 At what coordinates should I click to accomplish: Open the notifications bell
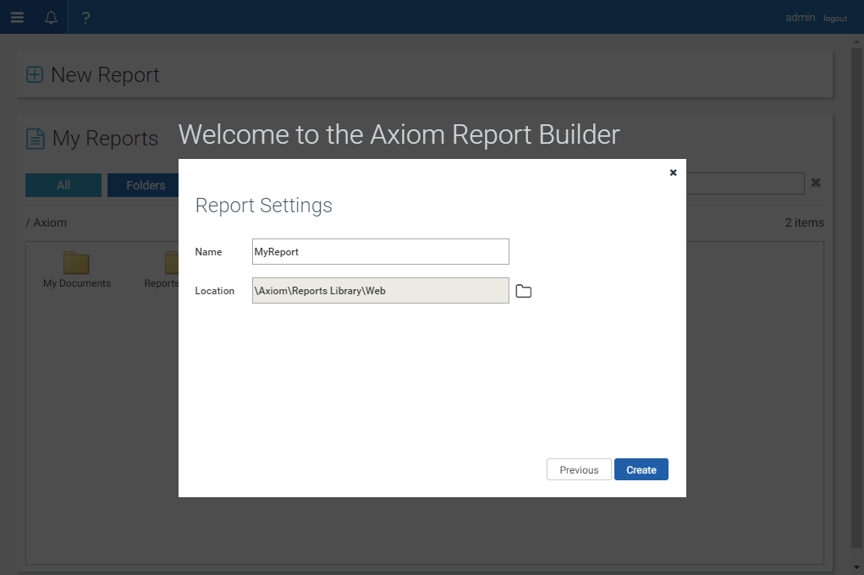(52, 18)
